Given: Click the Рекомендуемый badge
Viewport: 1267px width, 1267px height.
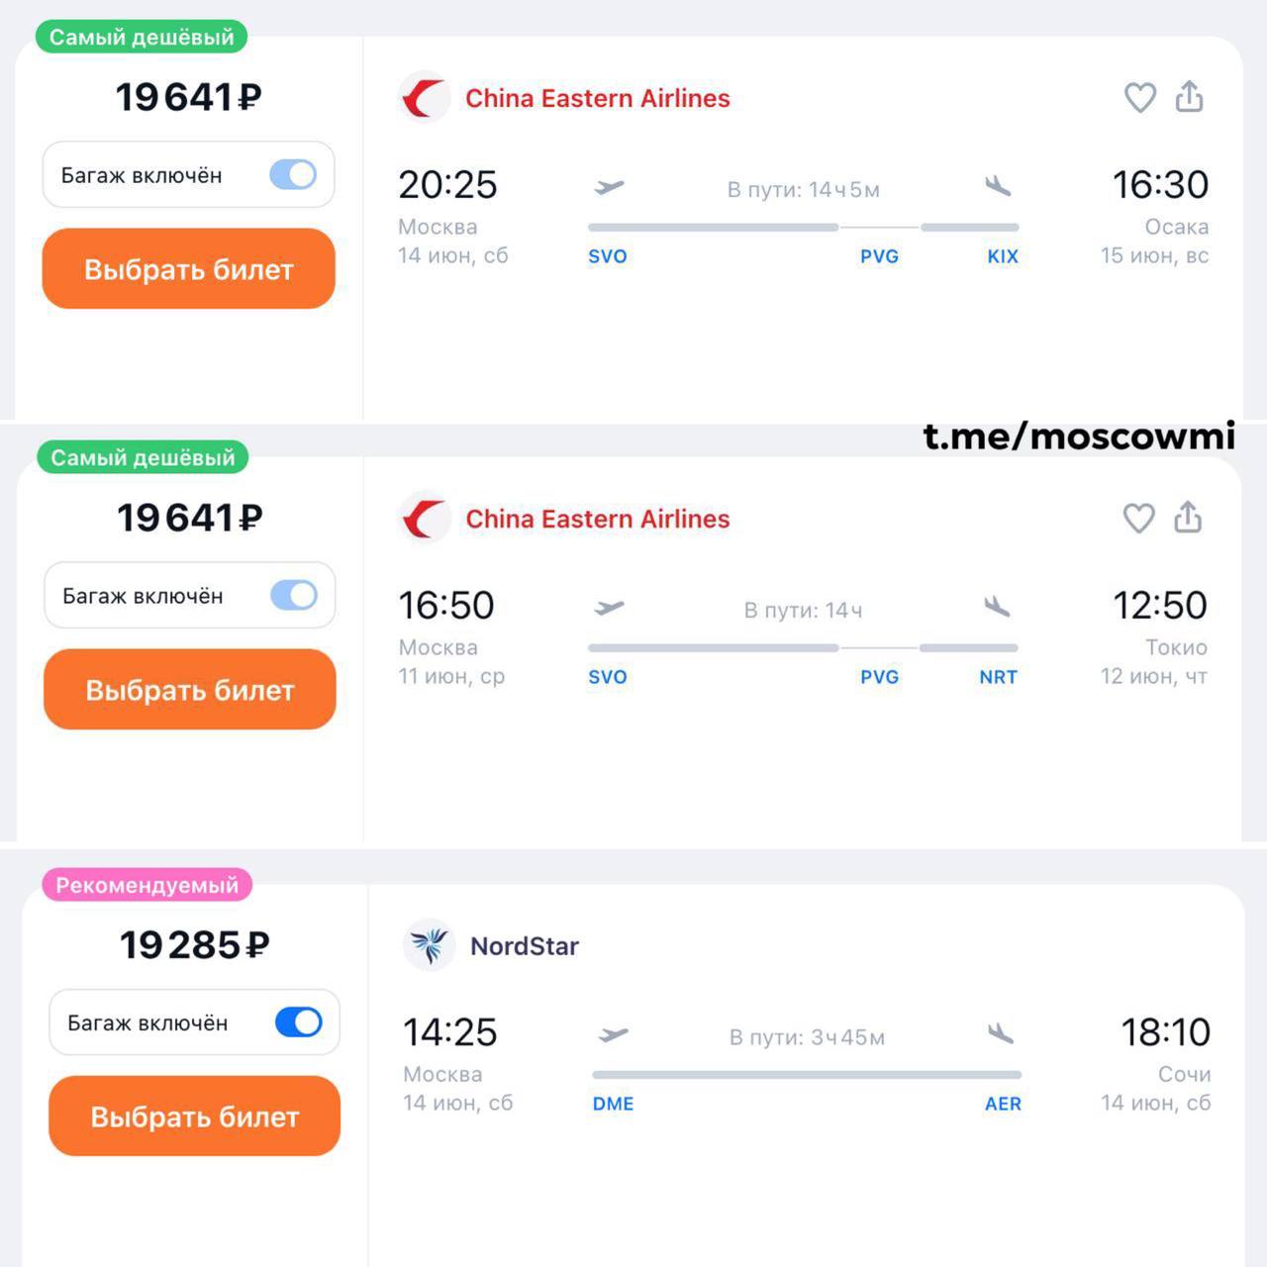Looking at the screenshot, I should [146, 885].
